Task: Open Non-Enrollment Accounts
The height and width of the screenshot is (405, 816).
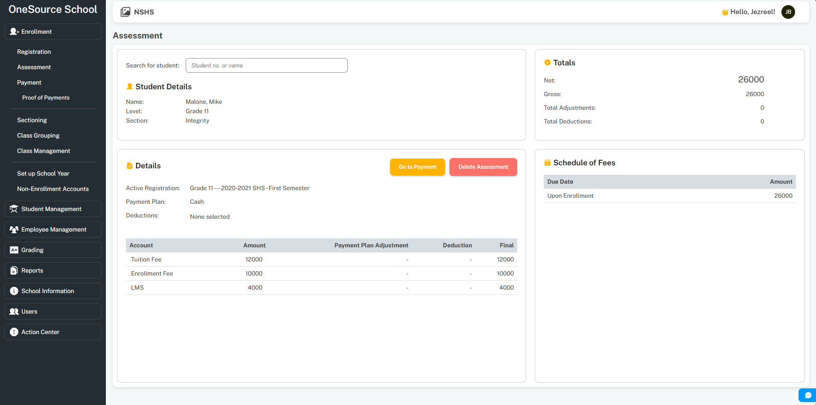Action: pyautogui.click(x=53, y=189)
